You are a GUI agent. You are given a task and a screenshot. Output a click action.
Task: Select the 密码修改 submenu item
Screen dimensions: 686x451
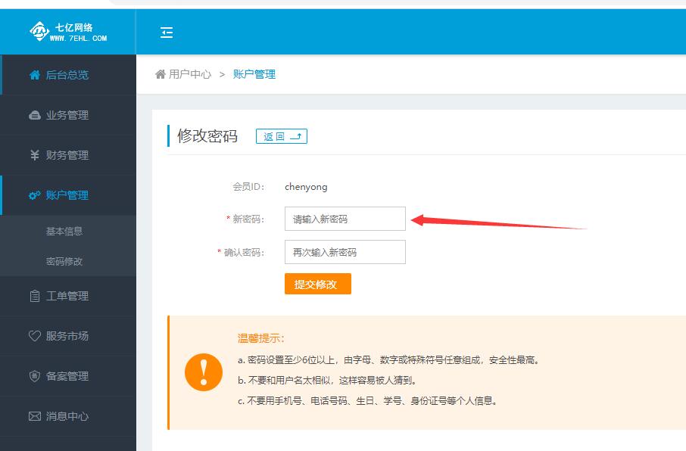(64, 261)
